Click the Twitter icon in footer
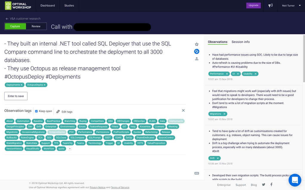Image resolution: width=305 pixels, height=190 pixels. tap(264, 185)
